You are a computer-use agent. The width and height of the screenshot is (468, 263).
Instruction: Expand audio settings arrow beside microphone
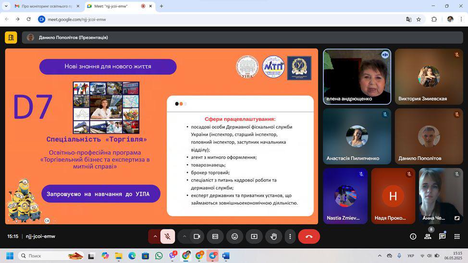[x=155, y=236]
